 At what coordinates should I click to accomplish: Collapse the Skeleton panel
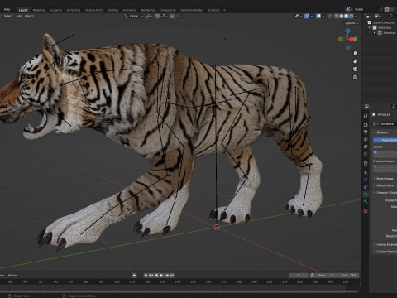(385, 132)
